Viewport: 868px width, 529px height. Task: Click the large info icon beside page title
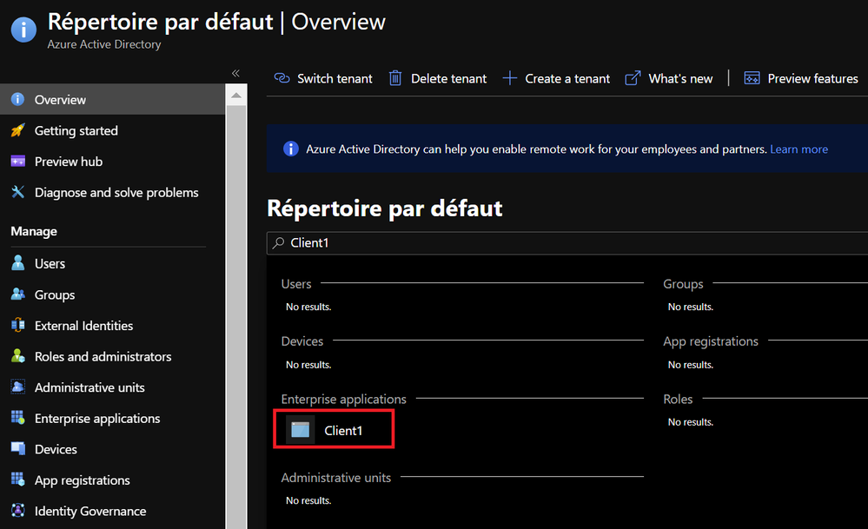[23, 29]
